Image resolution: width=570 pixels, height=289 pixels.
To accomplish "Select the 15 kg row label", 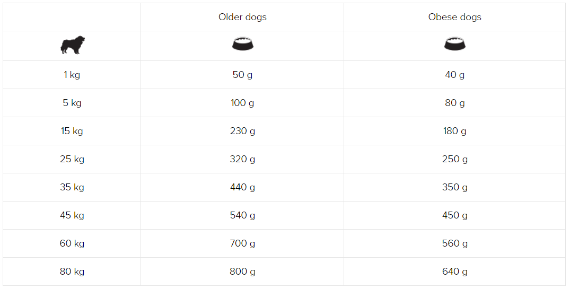I will coord(72,131).
